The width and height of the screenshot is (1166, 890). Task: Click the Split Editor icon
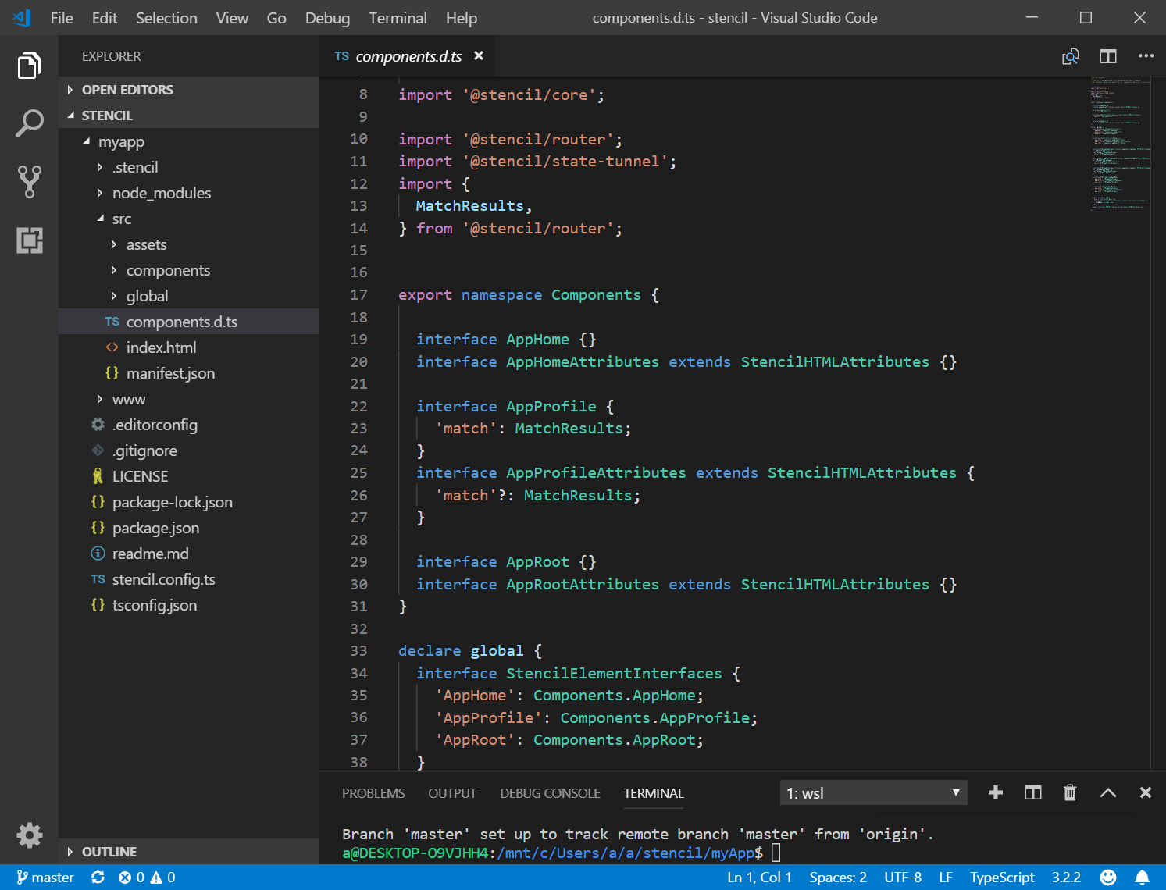1107,56
